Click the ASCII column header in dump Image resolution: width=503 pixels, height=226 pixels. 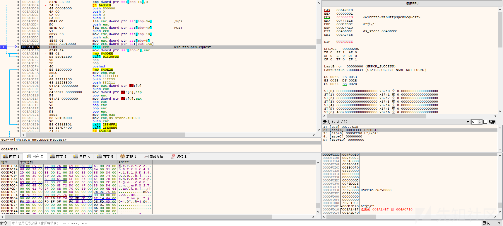tap(135, 162)
